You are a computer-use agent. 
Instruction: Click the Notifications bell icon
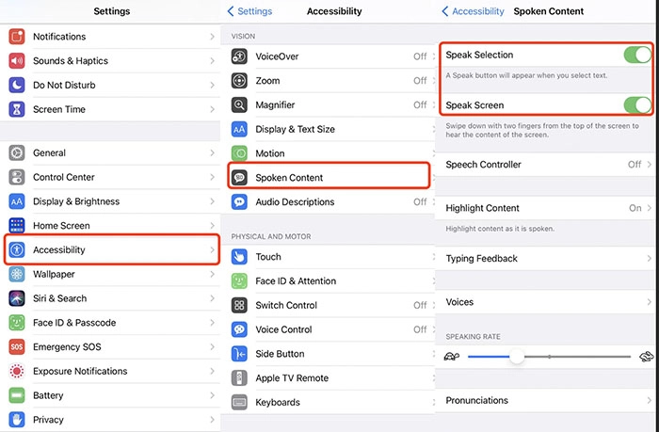click(x=16, y=37)
